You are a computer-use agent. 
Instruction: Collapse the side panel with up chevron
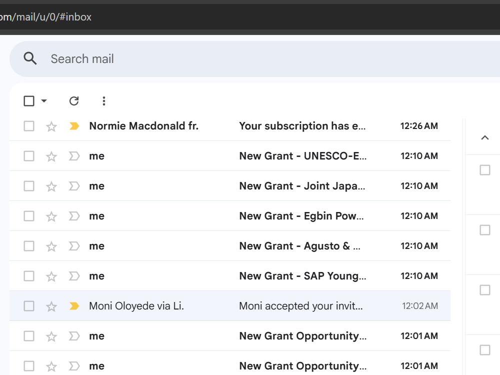(484, 138)
